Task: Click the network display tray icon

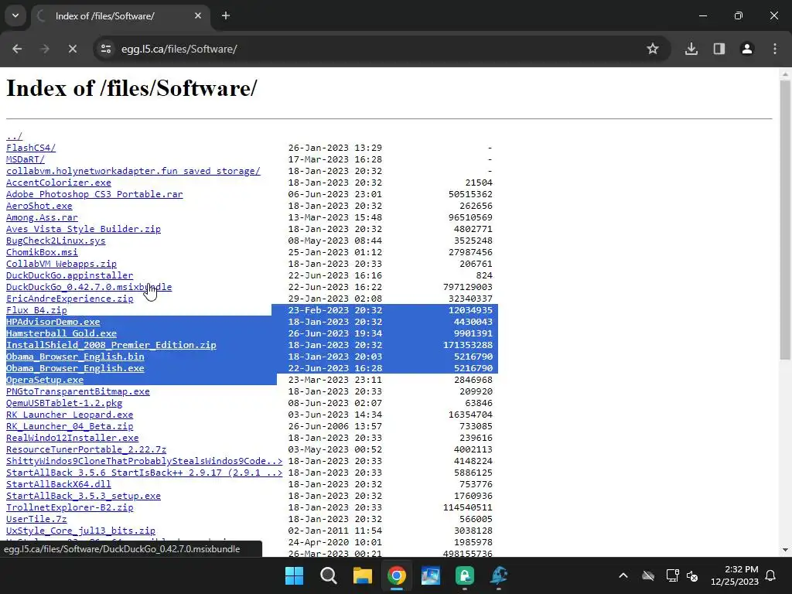Action: 672,575
